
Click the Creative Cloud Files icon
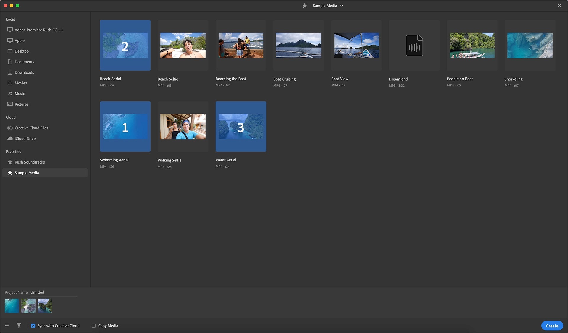[10, 128]
